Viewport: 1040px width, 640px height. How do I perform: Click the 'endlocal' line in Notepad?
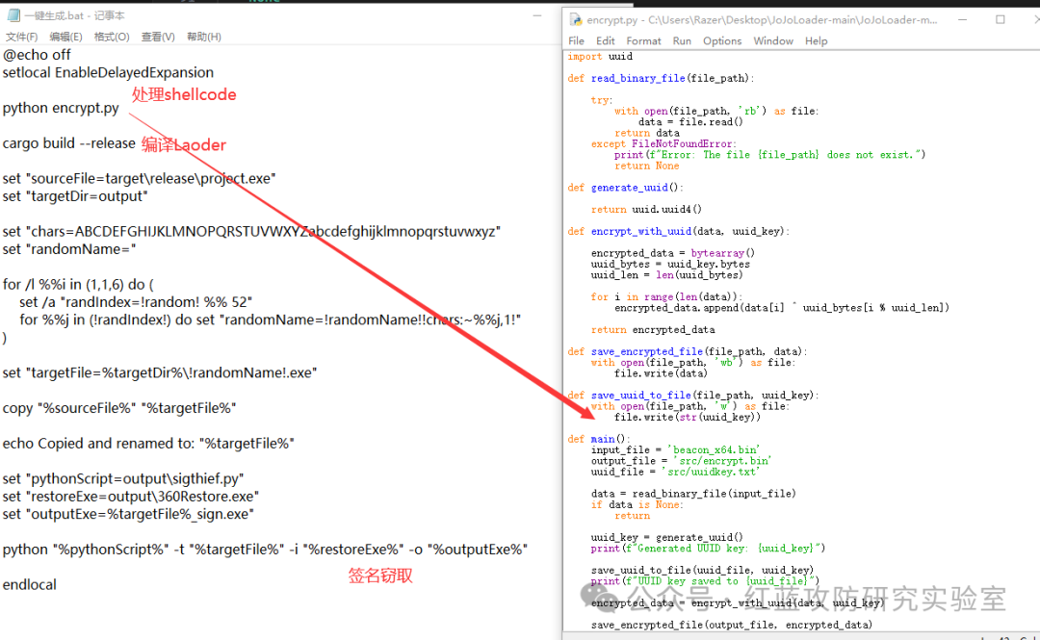click(30, 585)
